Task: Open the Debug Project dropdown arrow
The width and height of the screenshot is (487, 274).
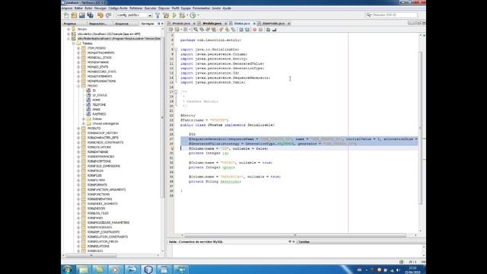Action: coord(187,15)
